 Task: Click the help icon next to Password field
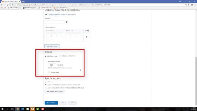66,22
